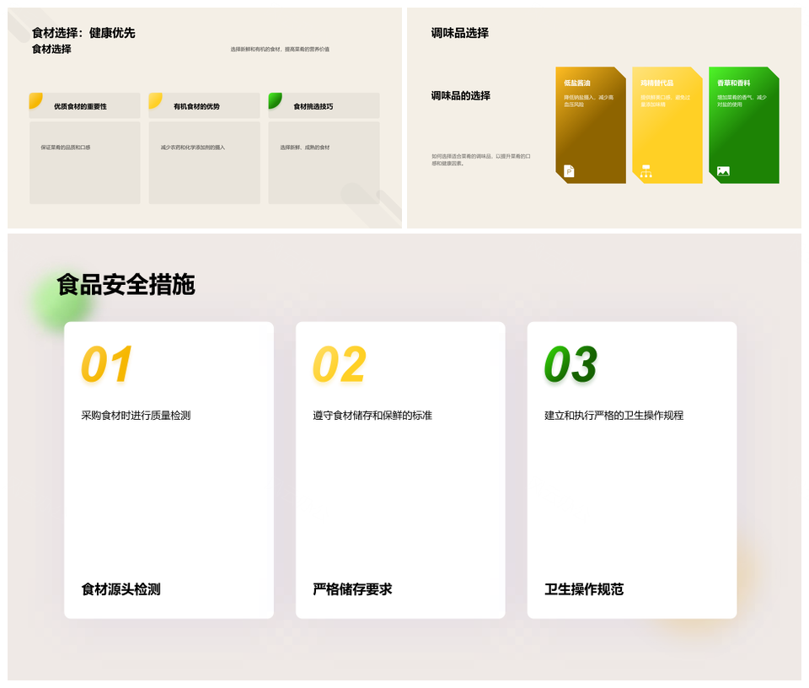The height and width of the screenshot is (688, 809).
Task: Click the 食品安全措施 heading
Action: pos(126,285)
